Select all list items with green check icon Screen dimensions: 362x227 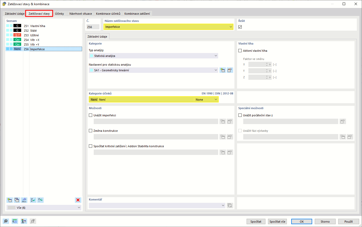click(33, 200)
